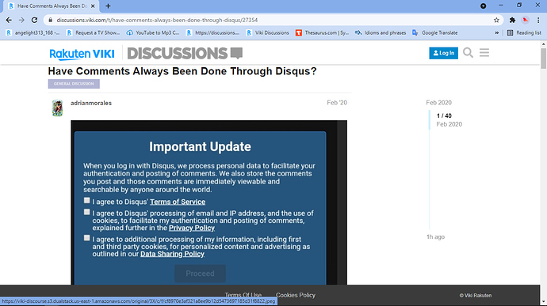Open a new tab with the plus icon

point(108,6)
